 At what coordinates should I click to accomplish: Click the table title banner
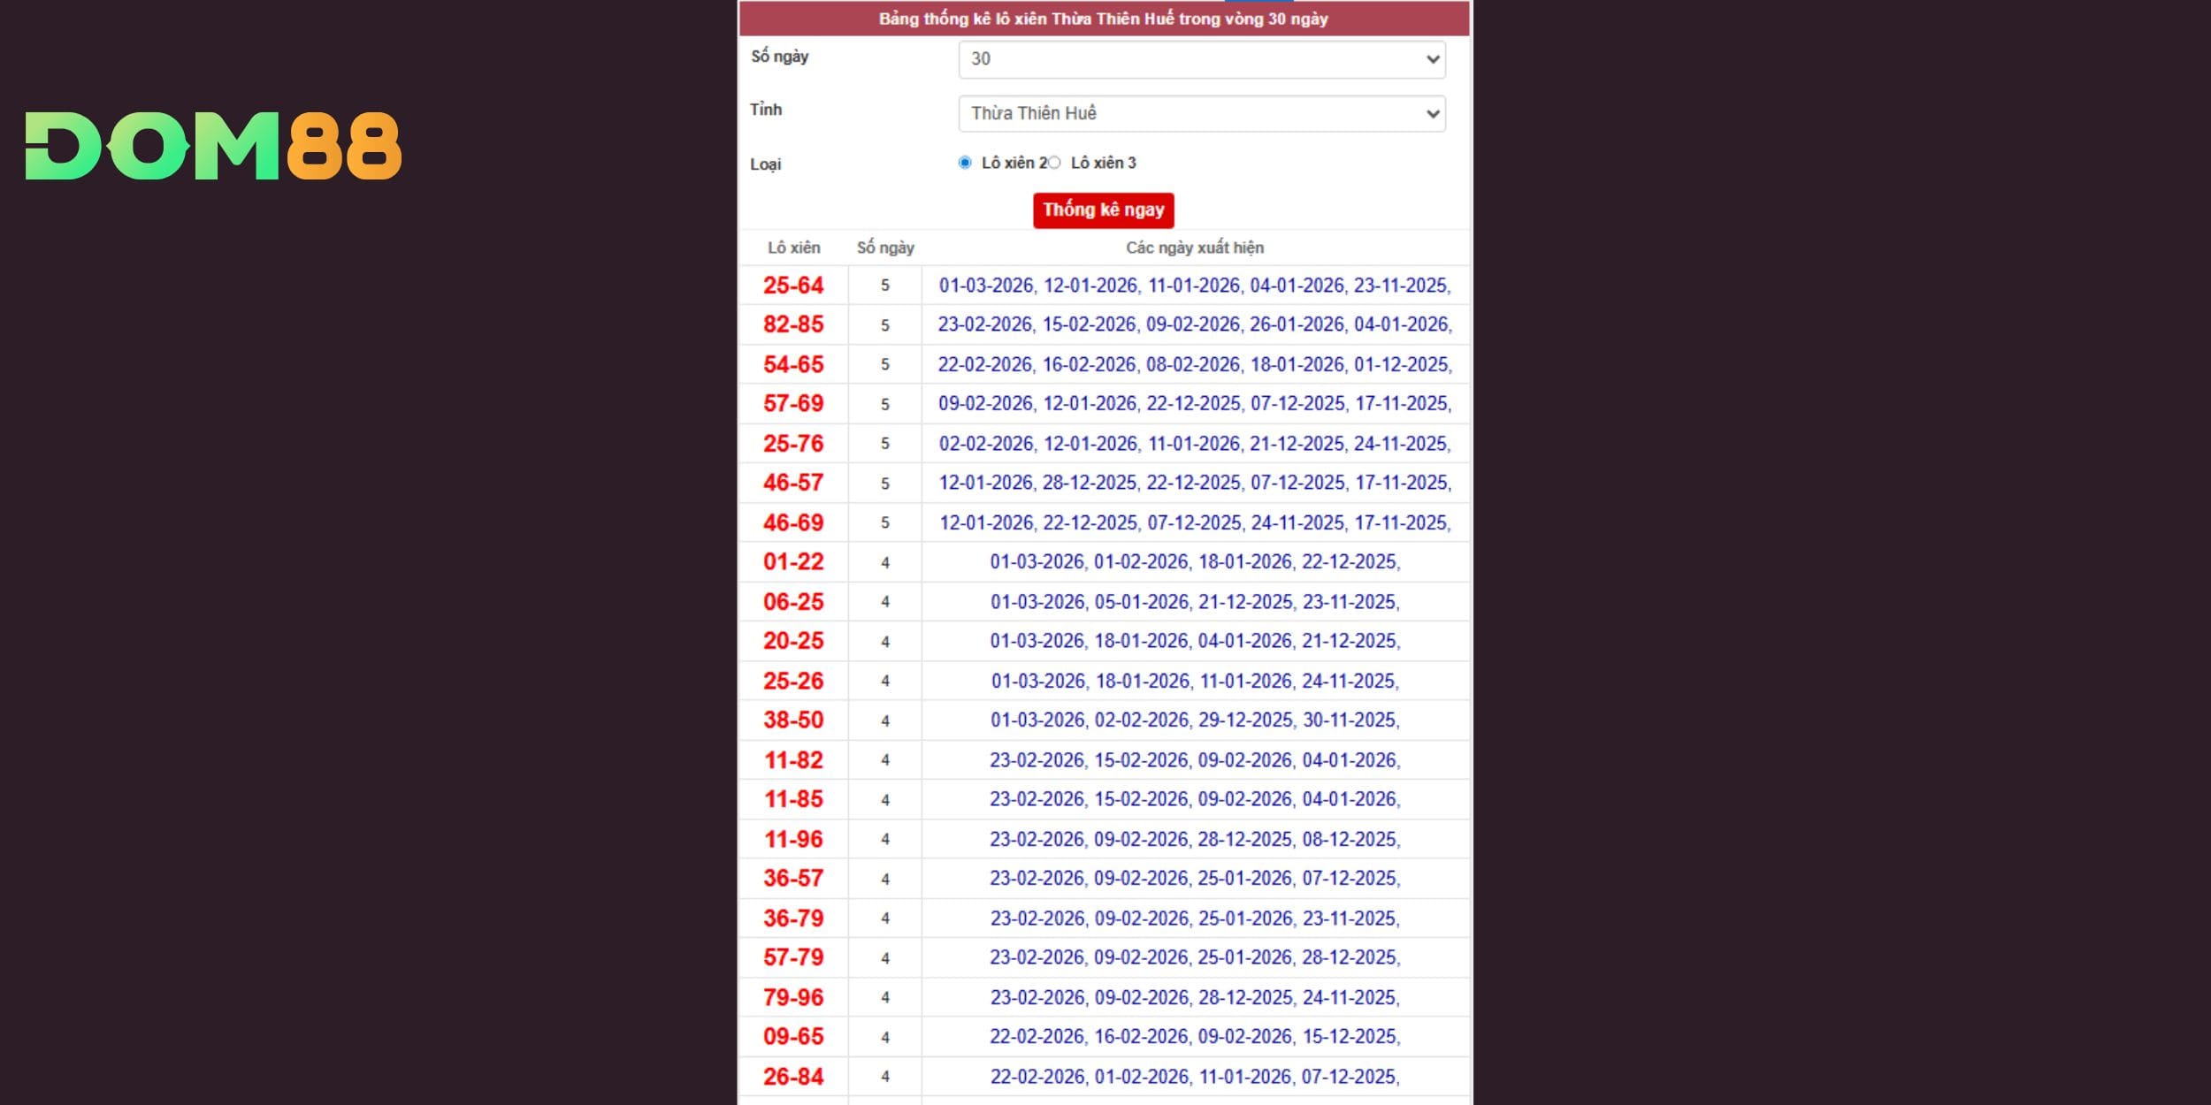point(1103,19)
